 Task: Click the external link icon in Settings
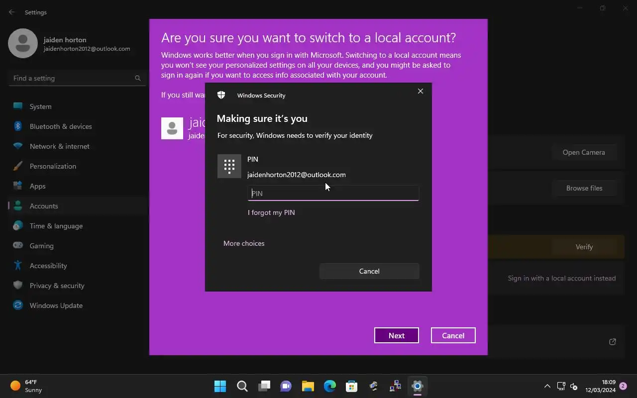[613, 342]
